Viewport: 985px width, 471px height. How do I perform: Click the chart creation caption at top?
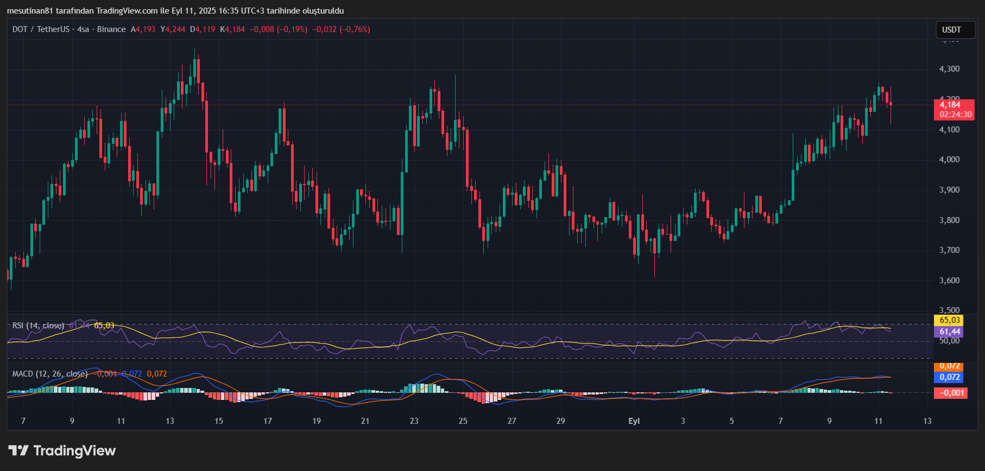pyautogui.click(x=175, y=11)
